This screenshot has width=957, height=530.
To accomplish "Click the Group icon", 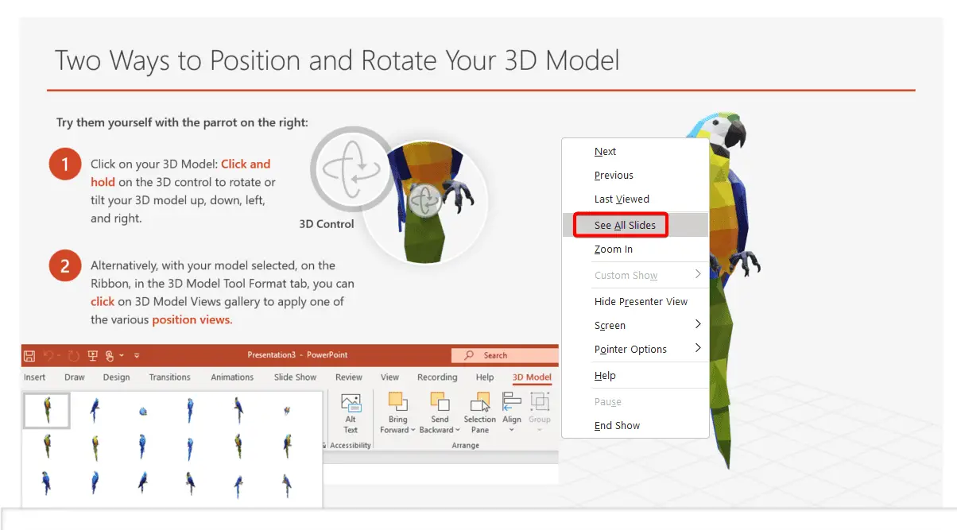I will tap(540, 402).
